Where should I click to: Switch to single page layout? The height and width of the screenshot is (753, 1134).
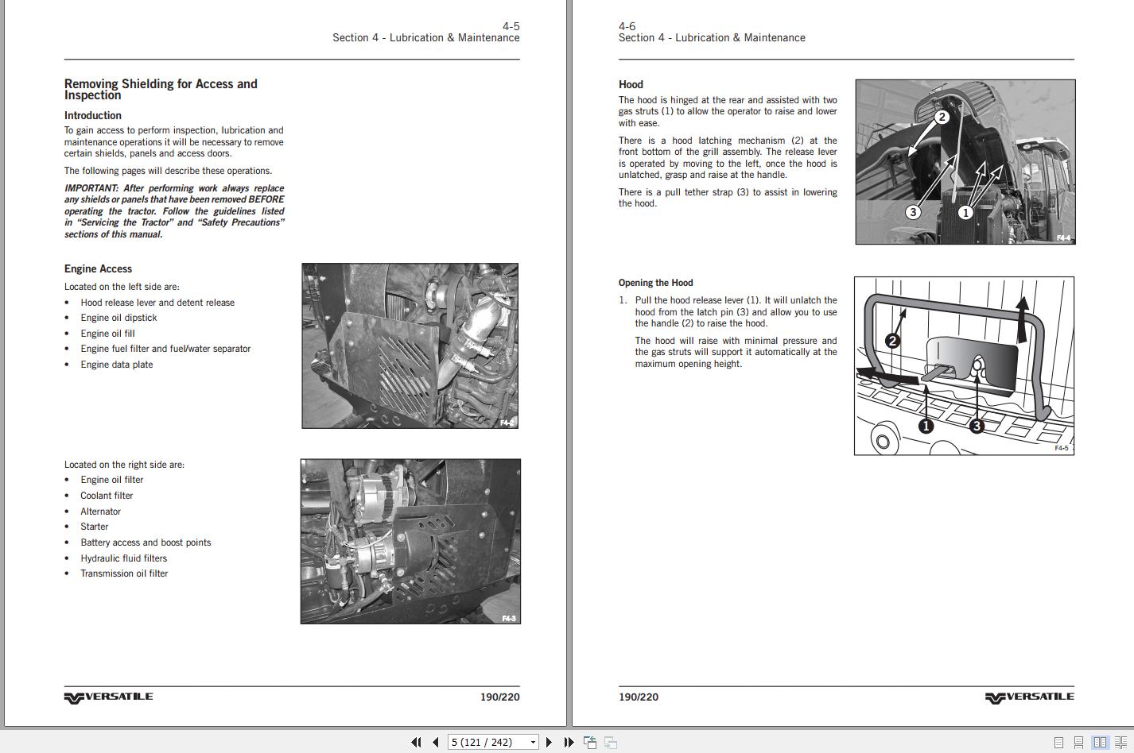(x=1058, y=743)
